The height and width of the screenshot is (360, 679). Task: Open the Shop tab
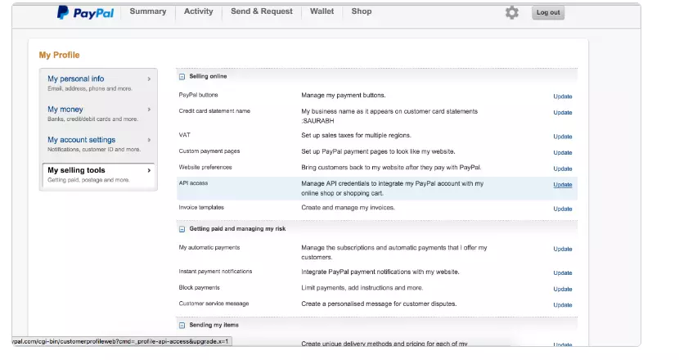tap(361, 11)
